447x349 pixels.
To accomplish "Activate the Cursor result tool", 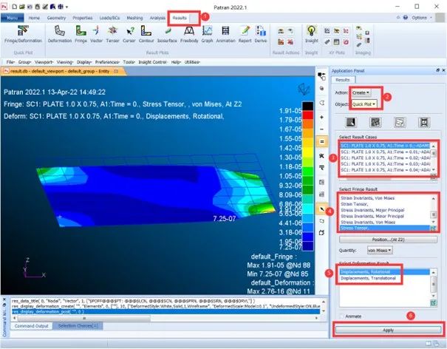I will [129, 35].
